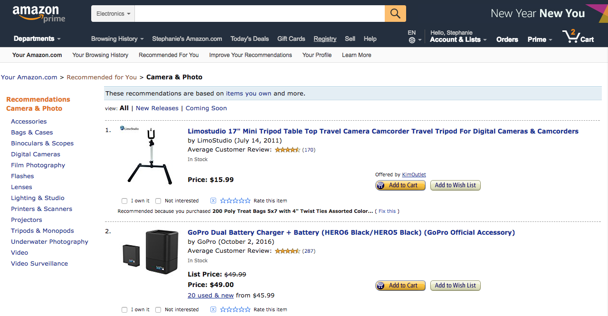Click the LimoStudio tripod review stars
Screen dimensions: 608x316
click(x=287, y=150)
